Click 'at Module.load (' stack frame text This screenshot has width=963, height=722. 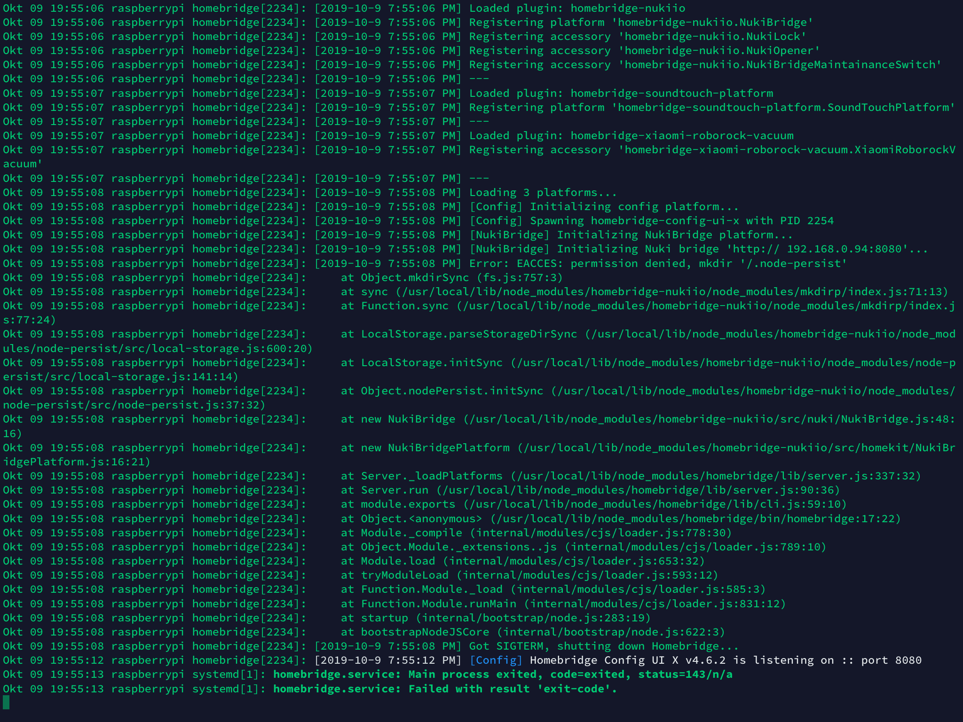395,561
